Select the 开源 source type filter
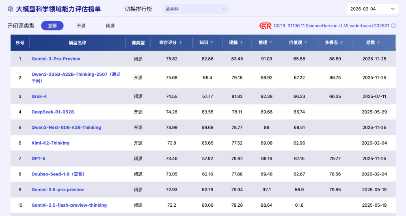 tap(81, 26)
